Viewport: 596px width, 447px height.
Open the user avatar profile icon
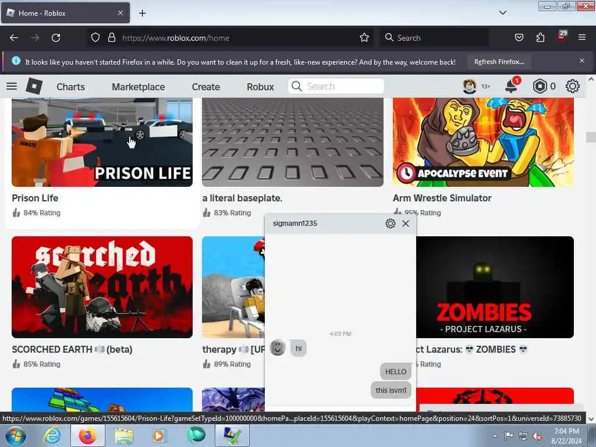tap(470, 86)
